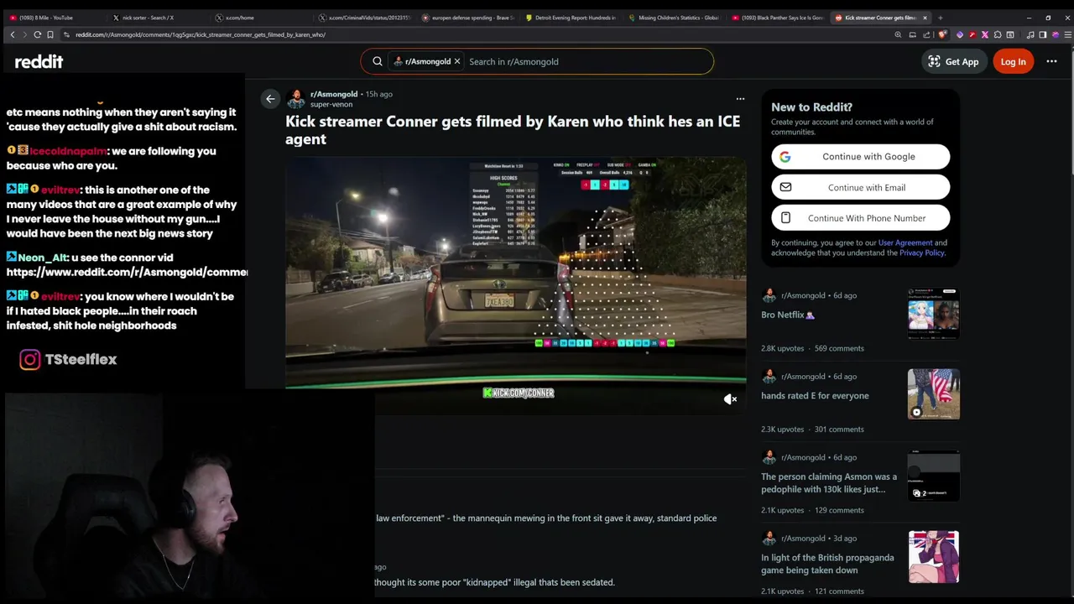
Task: Click the Instagram icon in the overlay
Action: click(30, 359)
